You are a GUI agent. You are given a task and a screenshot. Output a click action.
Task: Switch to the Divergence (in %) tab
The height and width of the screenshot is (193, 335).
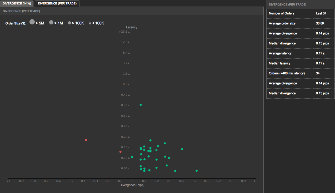point(17,3)
